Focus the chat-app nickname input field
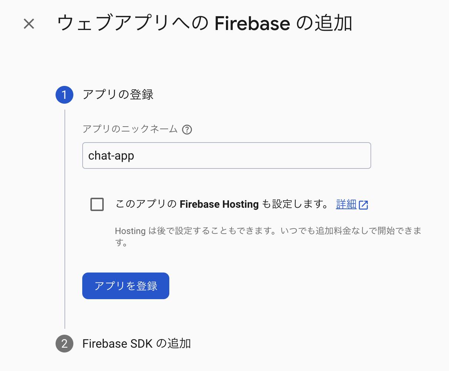This screenshot has height=371, width=449. click(226, 156)
